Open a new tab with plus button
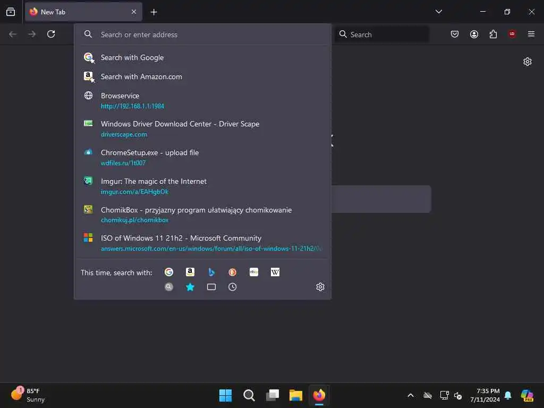Screen dimensions: 544x408 click(x=154, y=12)
